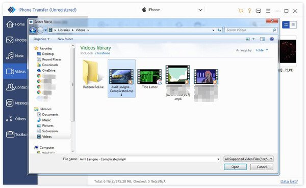
Task: Open Subversion library in navigation tree
Action: tap(50, 131)
